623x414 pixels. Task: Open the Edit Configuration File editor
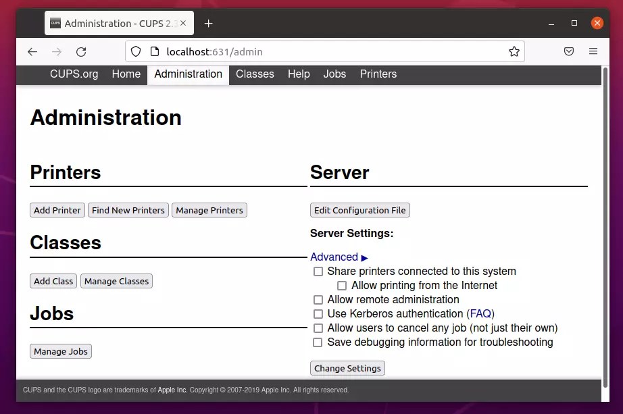359,210
